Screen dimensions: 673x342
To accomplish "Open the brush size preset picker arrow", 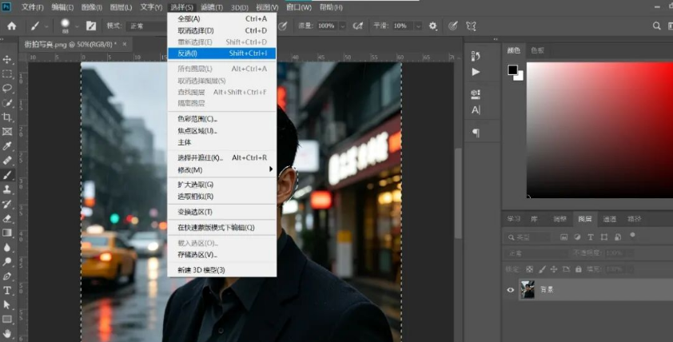I will 77,26.
